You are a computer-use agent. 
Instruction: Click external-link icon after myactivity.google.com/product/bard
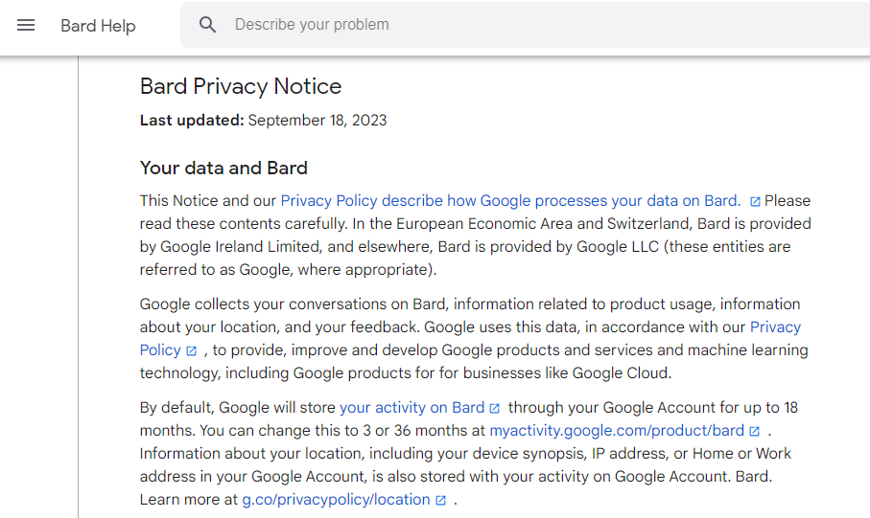(754, 431)
